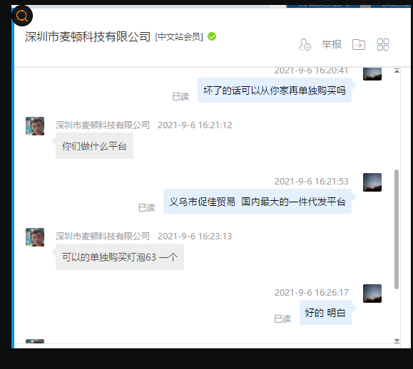Viewport: 413px width, 369px height.
Task: Click the add contact icon
Action: tap(305, 44)
